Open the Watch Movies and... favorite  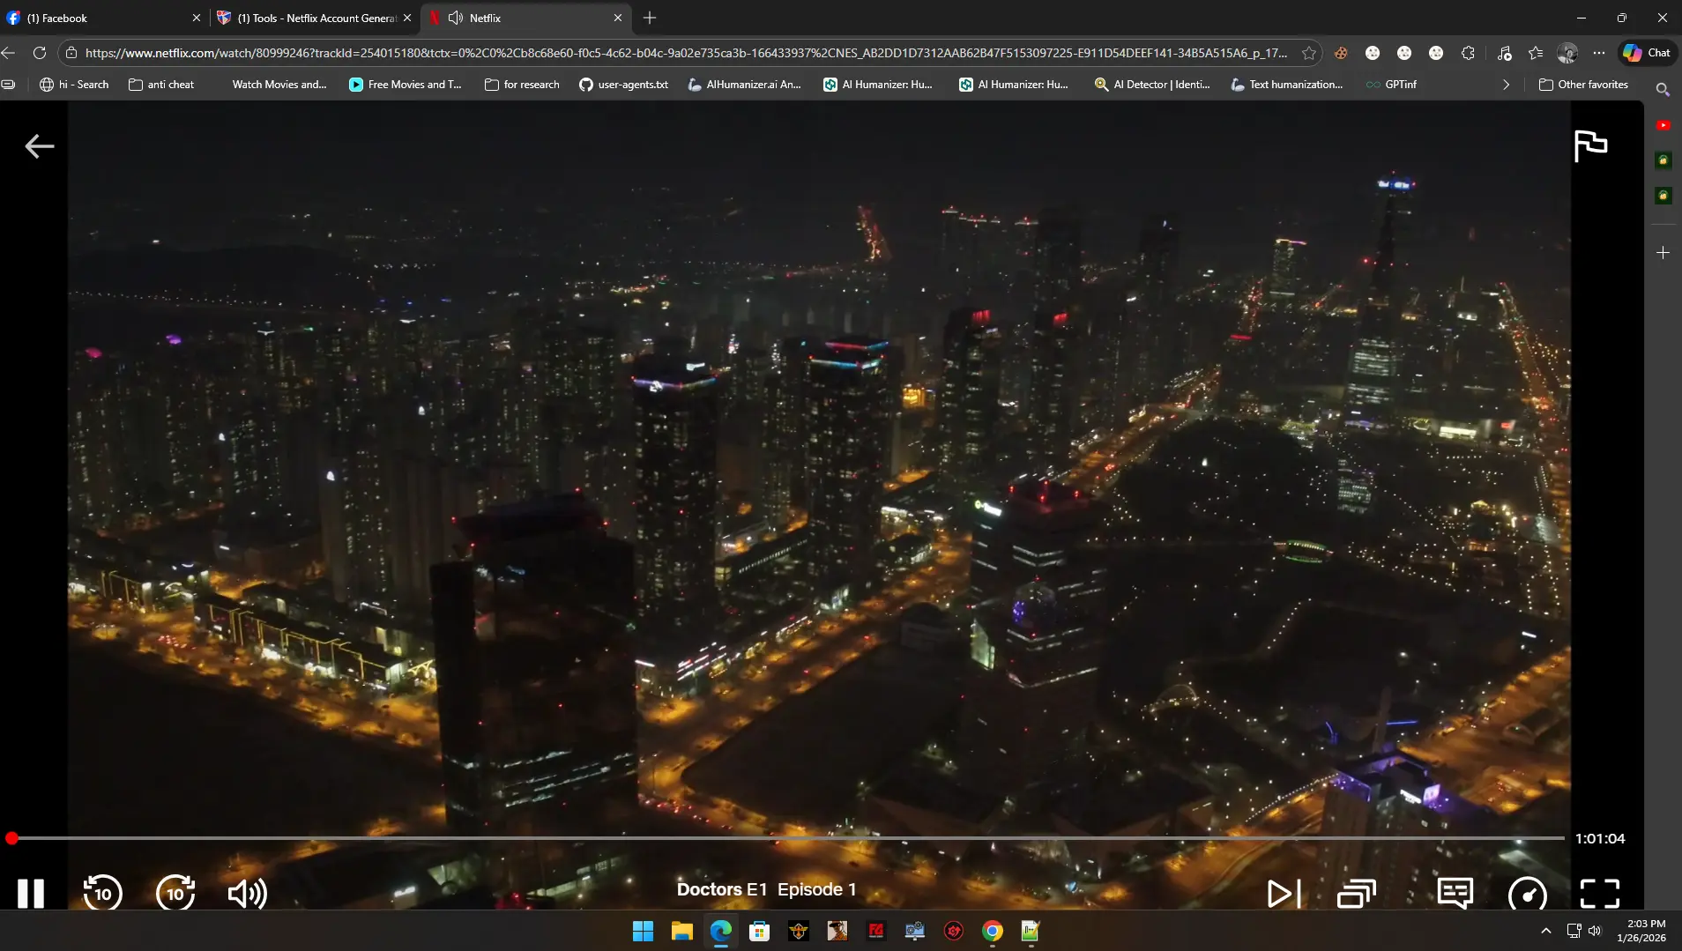(279, 85)
